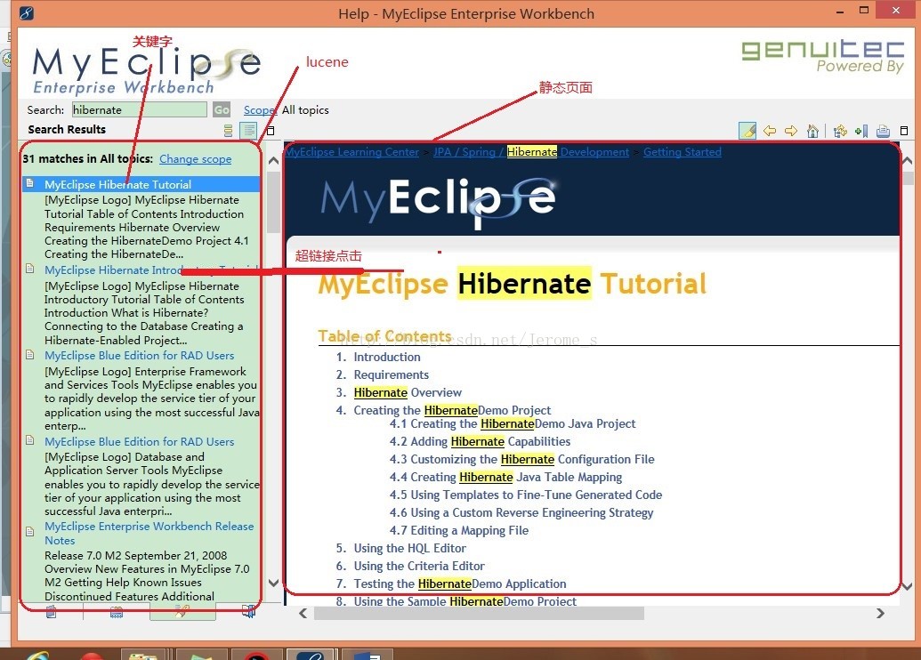Viewport: 921px width, 660px height.
Task: Click the results list vertical scrollbar thumb
Action: [x=273, y=202]
